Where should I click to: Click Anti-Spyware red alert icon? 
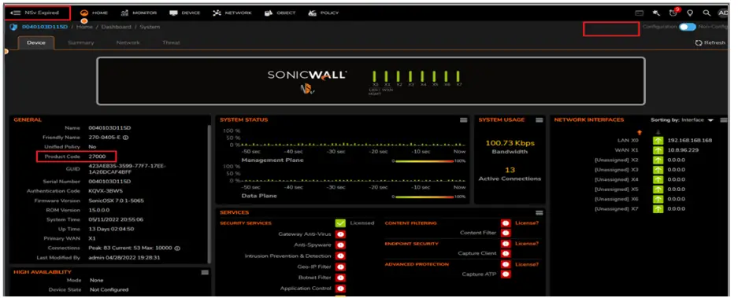pyautogui.click(x=340, y=245)
